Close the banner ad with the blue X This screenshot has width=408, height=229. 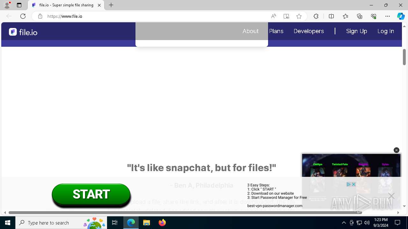click(353, 184)
